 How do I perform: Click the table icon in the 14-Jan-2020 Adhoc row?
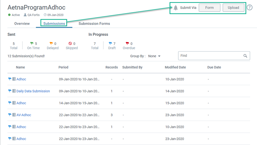pyautogui.click(x=14, y=103)
